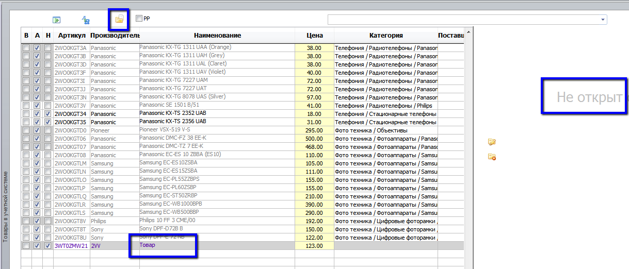Screen dimensions: 629x269
Task: Click the folder edit pencil icon
Action: click(x=492, y=142)
